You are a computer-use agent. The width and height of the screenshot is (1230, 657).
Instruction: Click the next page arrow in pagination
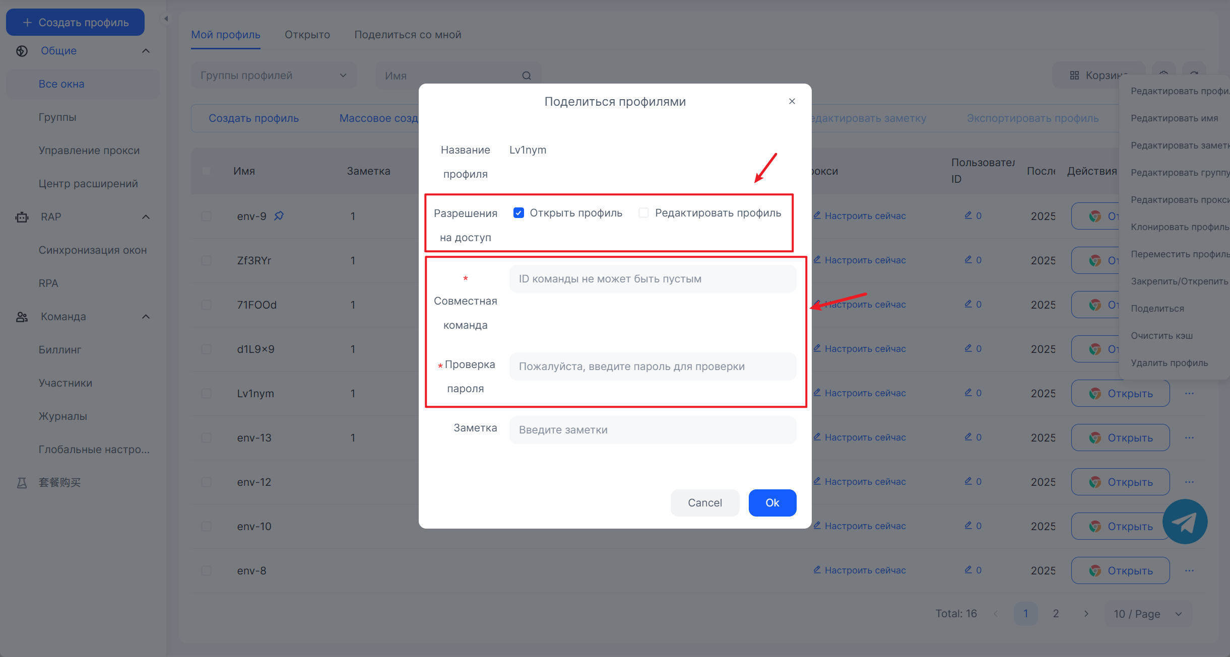coord(1086,614)
